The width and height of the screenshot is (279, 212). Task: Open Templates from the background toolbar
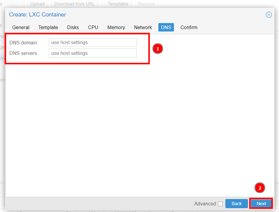coord(118,4)
